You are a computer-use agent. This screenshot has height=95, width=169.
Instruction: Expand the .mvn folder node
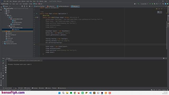pos(5,12)
